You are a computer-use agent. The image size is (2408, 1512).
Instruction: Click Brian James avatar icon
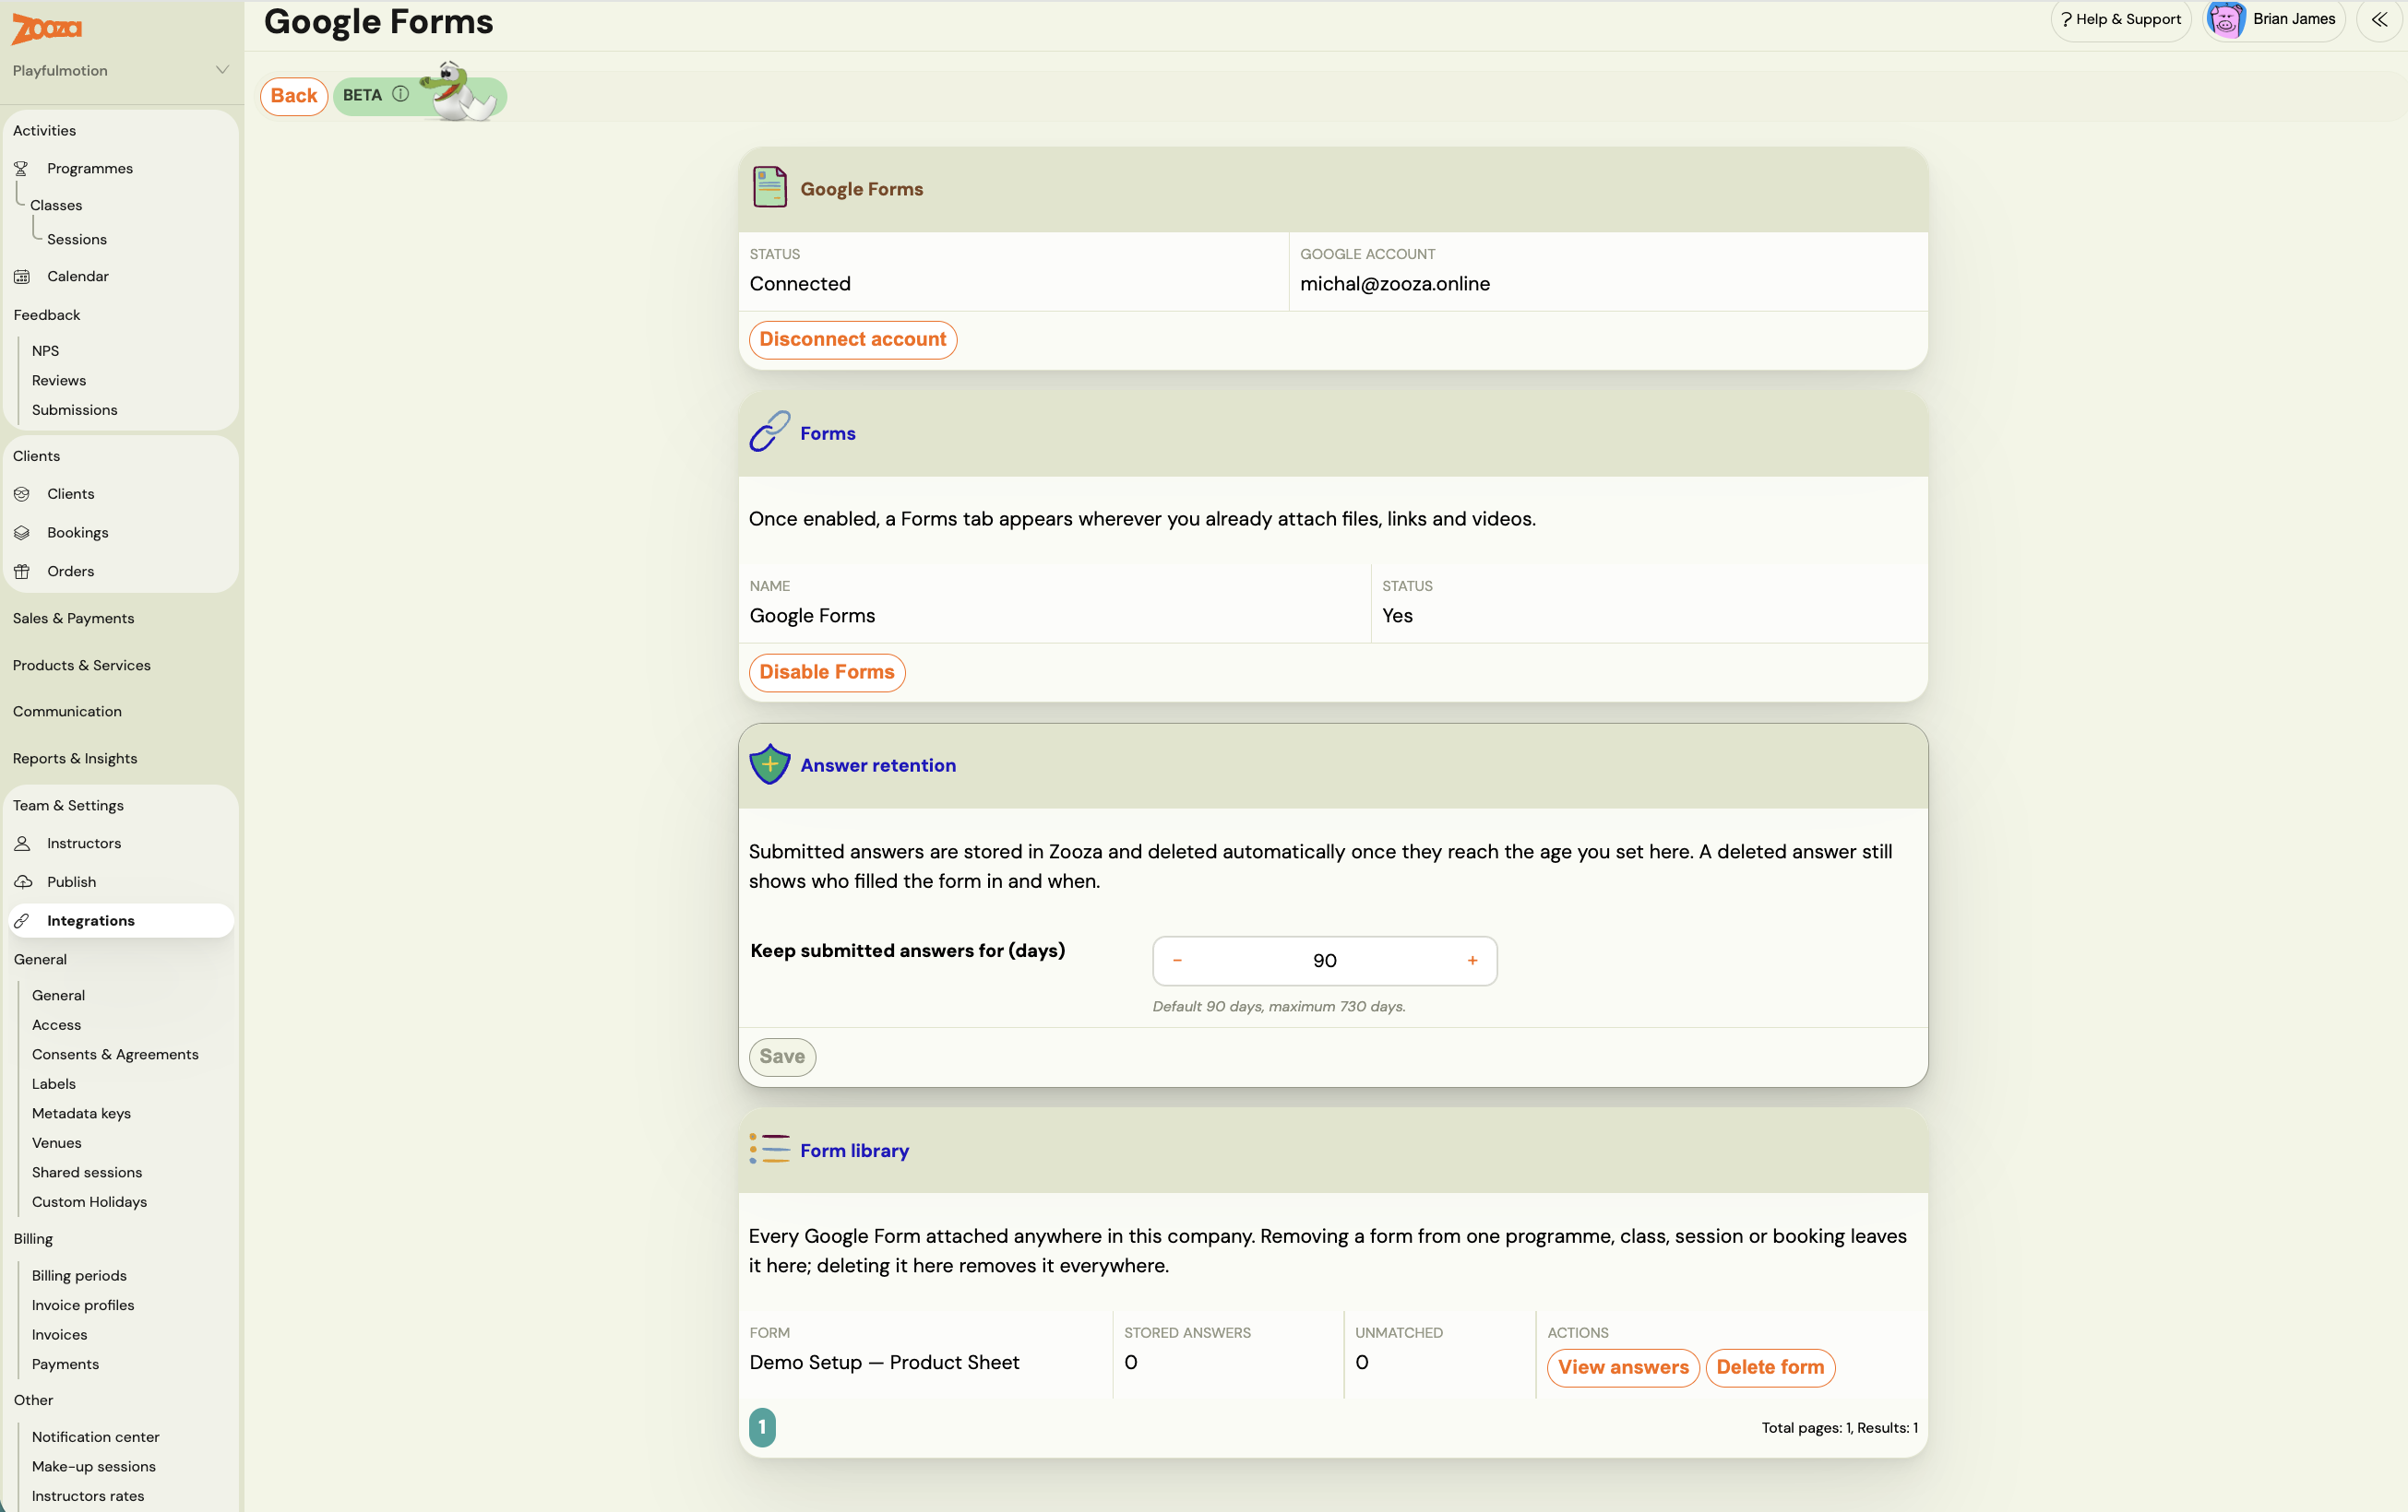[2226, 19]
